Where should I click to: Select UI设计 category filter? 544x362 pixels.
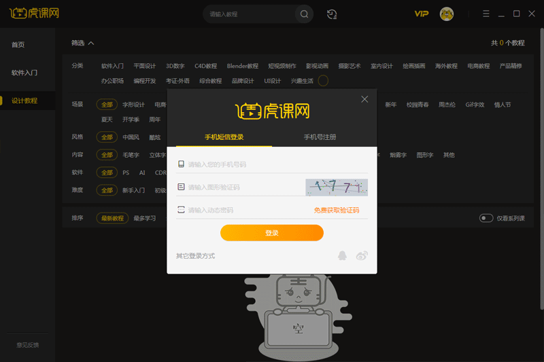[273, 81]
